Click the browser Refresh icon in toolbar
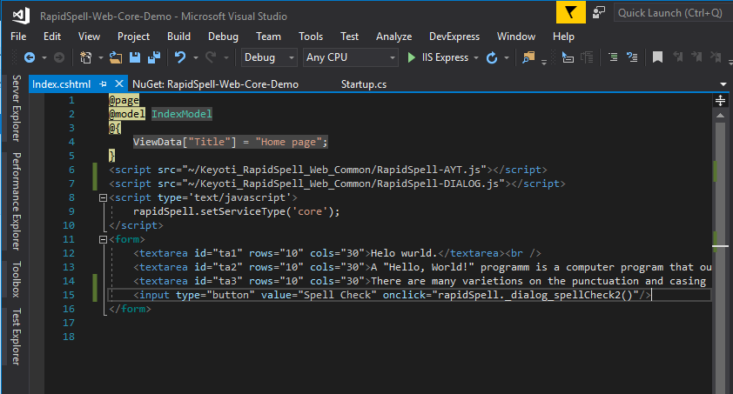This screenshot has width=733, height=394. [x=492, y=58]
